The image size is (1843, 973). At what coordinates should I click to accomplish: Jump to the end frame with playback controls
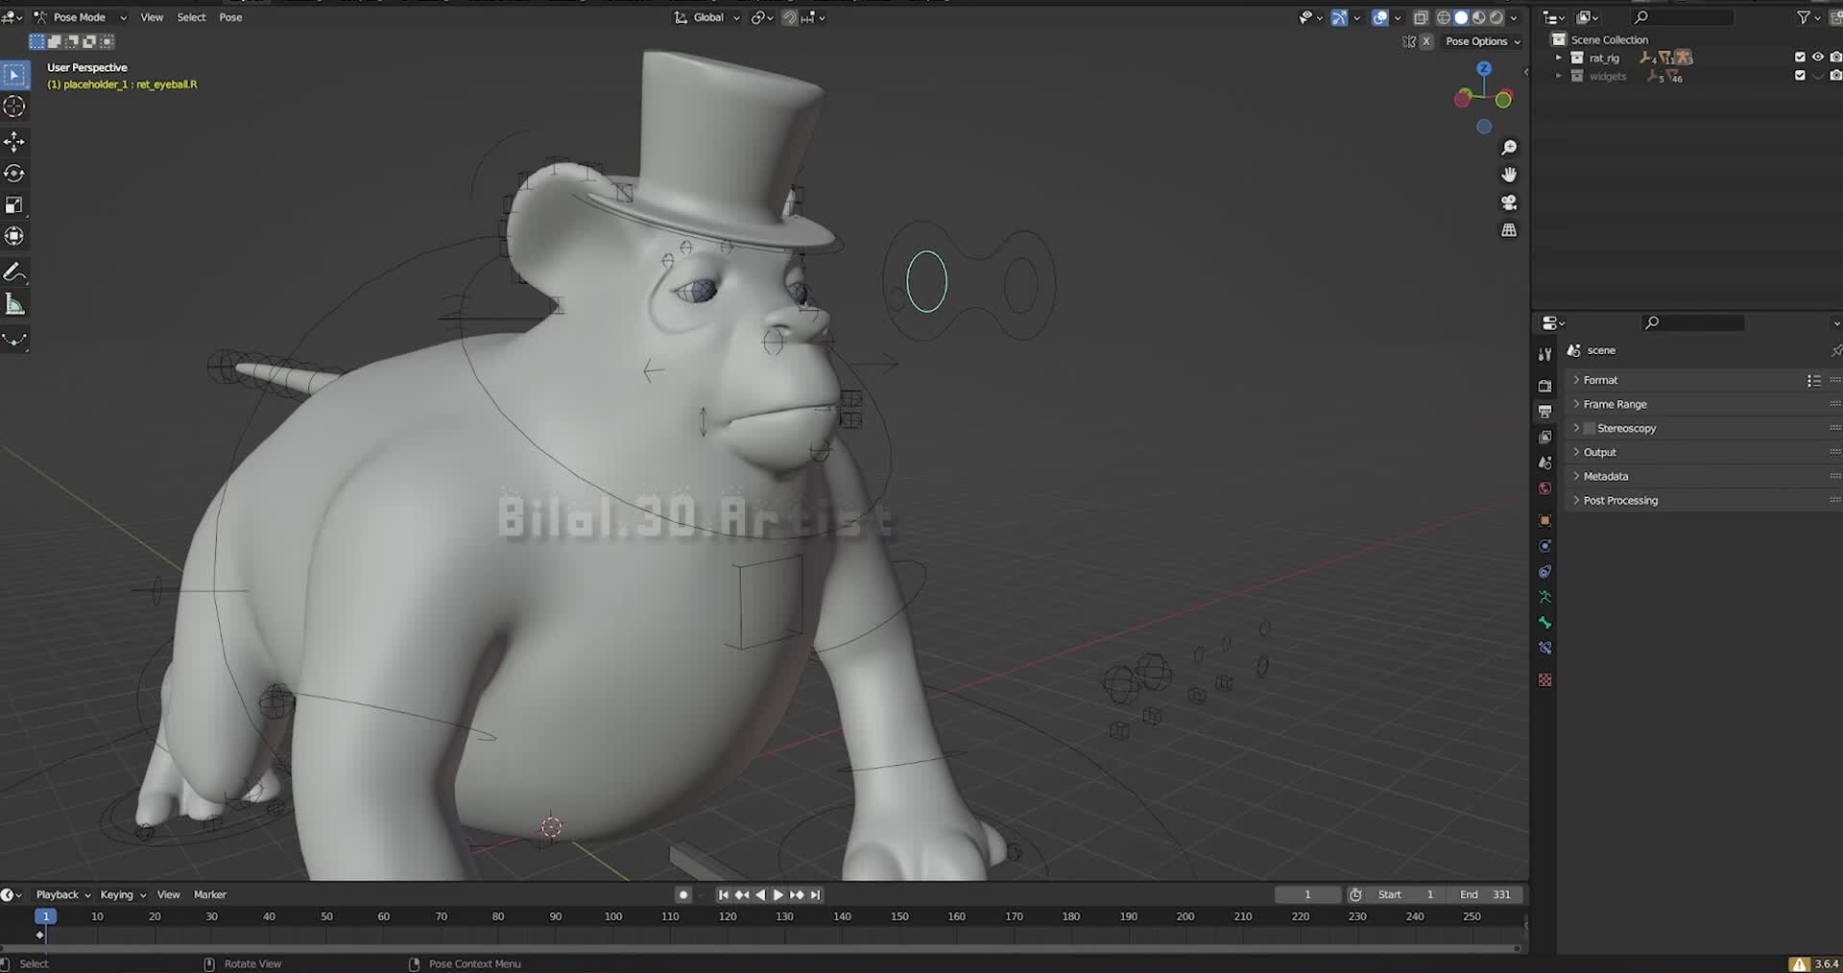pos(817,894)
